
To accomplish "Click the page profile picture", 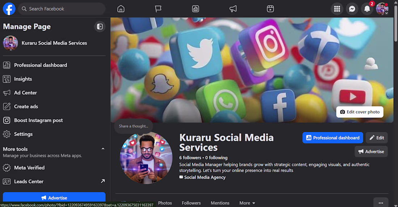I will 146,158.
